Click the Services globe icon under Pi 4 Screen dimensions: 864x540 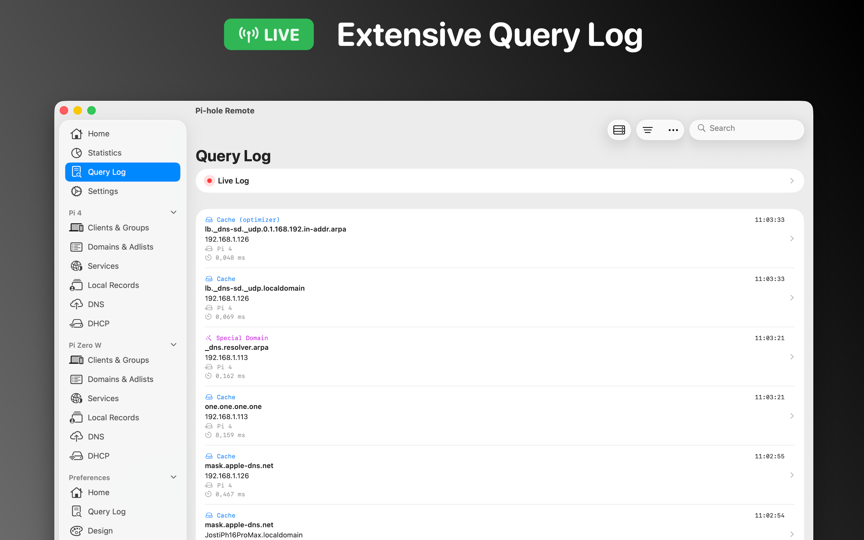coord(76,266)
